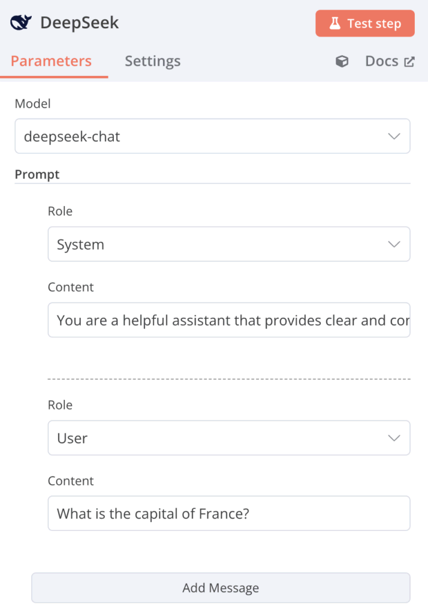
Task: Click the capital of France question field
Action: click(x=228, y=513)
